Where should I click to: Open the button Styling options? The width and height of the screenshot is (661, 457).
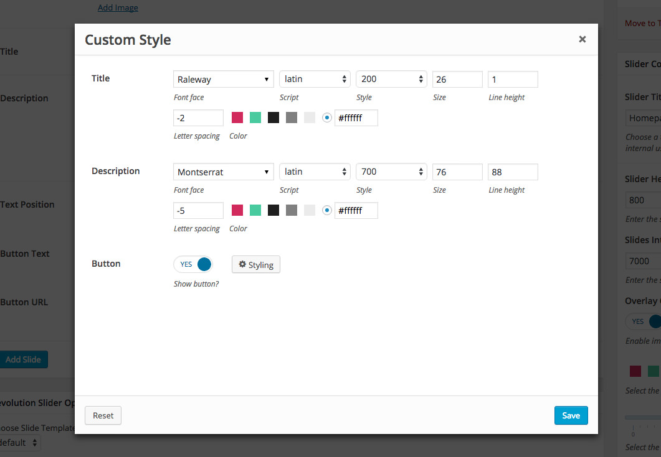coord(256,264)
